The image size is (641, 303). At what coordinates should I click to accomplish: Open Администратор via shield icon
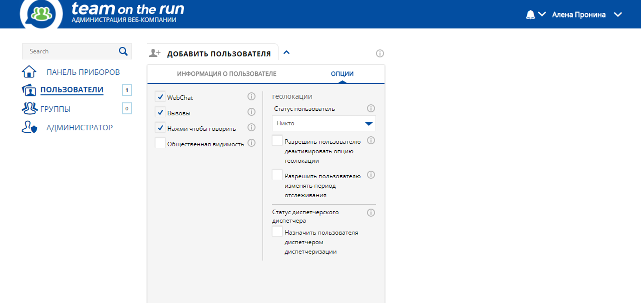click(x=29, y=127)
